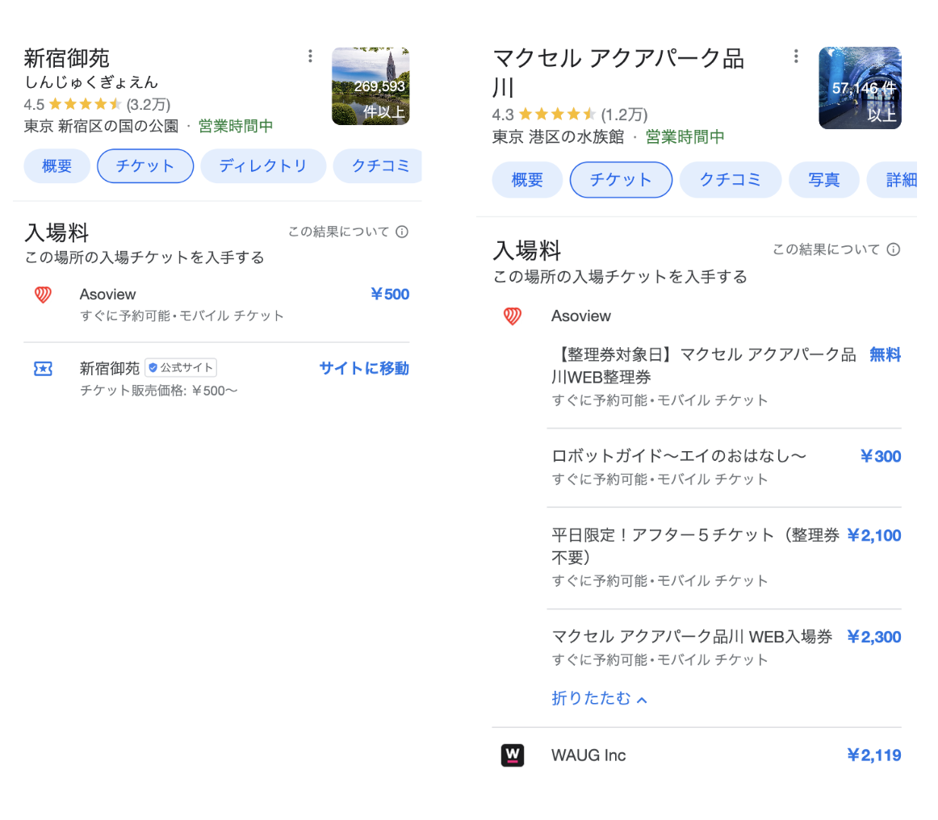Click the ticket icon next to 新宿御苑 official site
Viewport: 938px width, 820px height.
click(x=43, y=368)
